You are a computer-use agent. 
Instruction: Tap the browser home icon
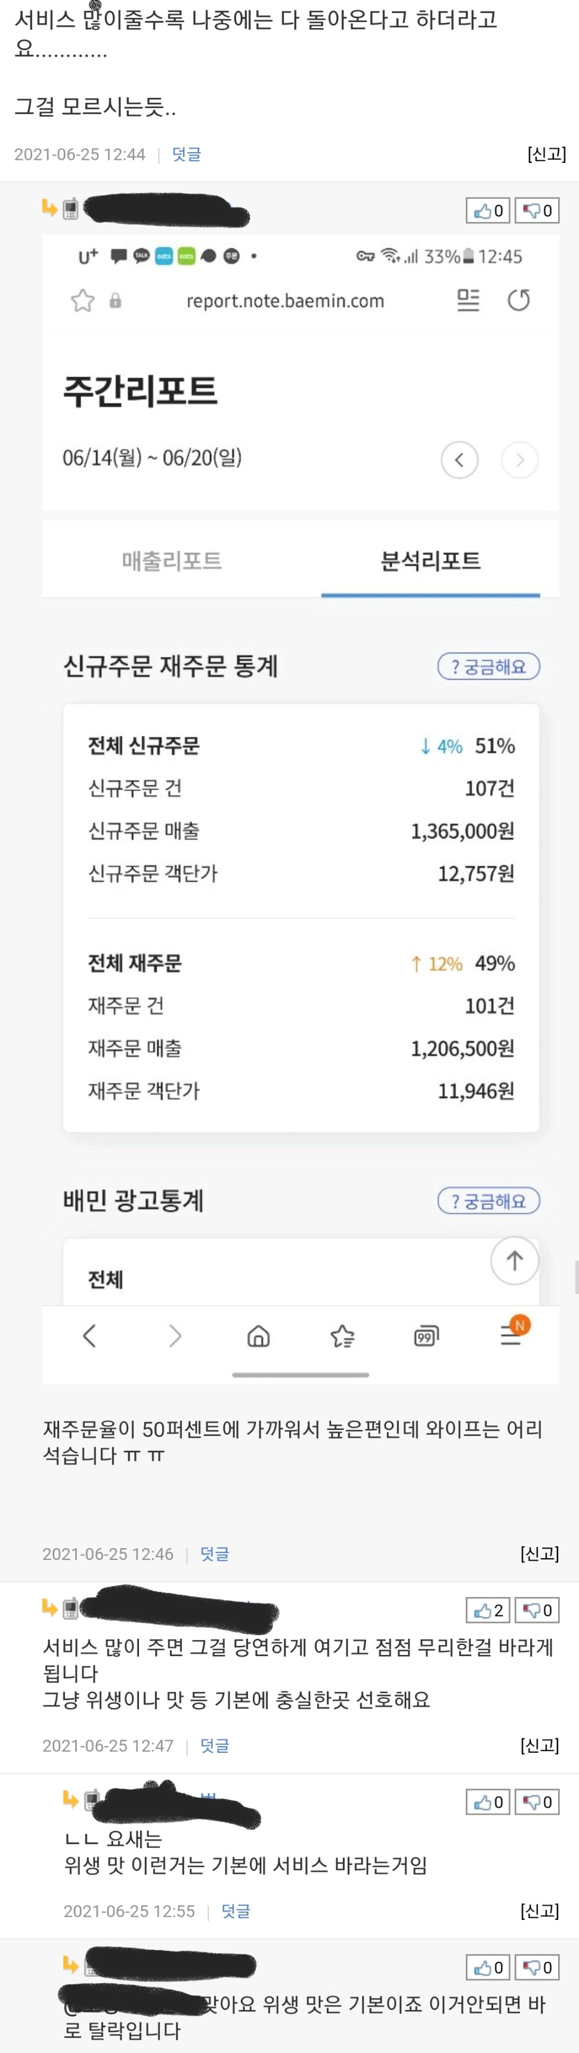(259, 1336)
